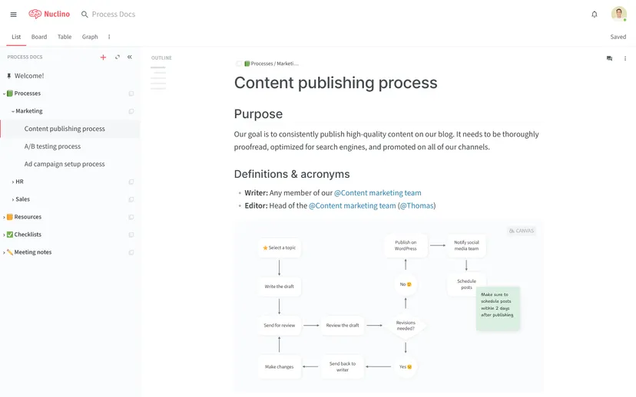Viewport: 636px width, 397px height.
Task: Select the 'Revisions needed?' decision node
Action: (x=406, y=326)
